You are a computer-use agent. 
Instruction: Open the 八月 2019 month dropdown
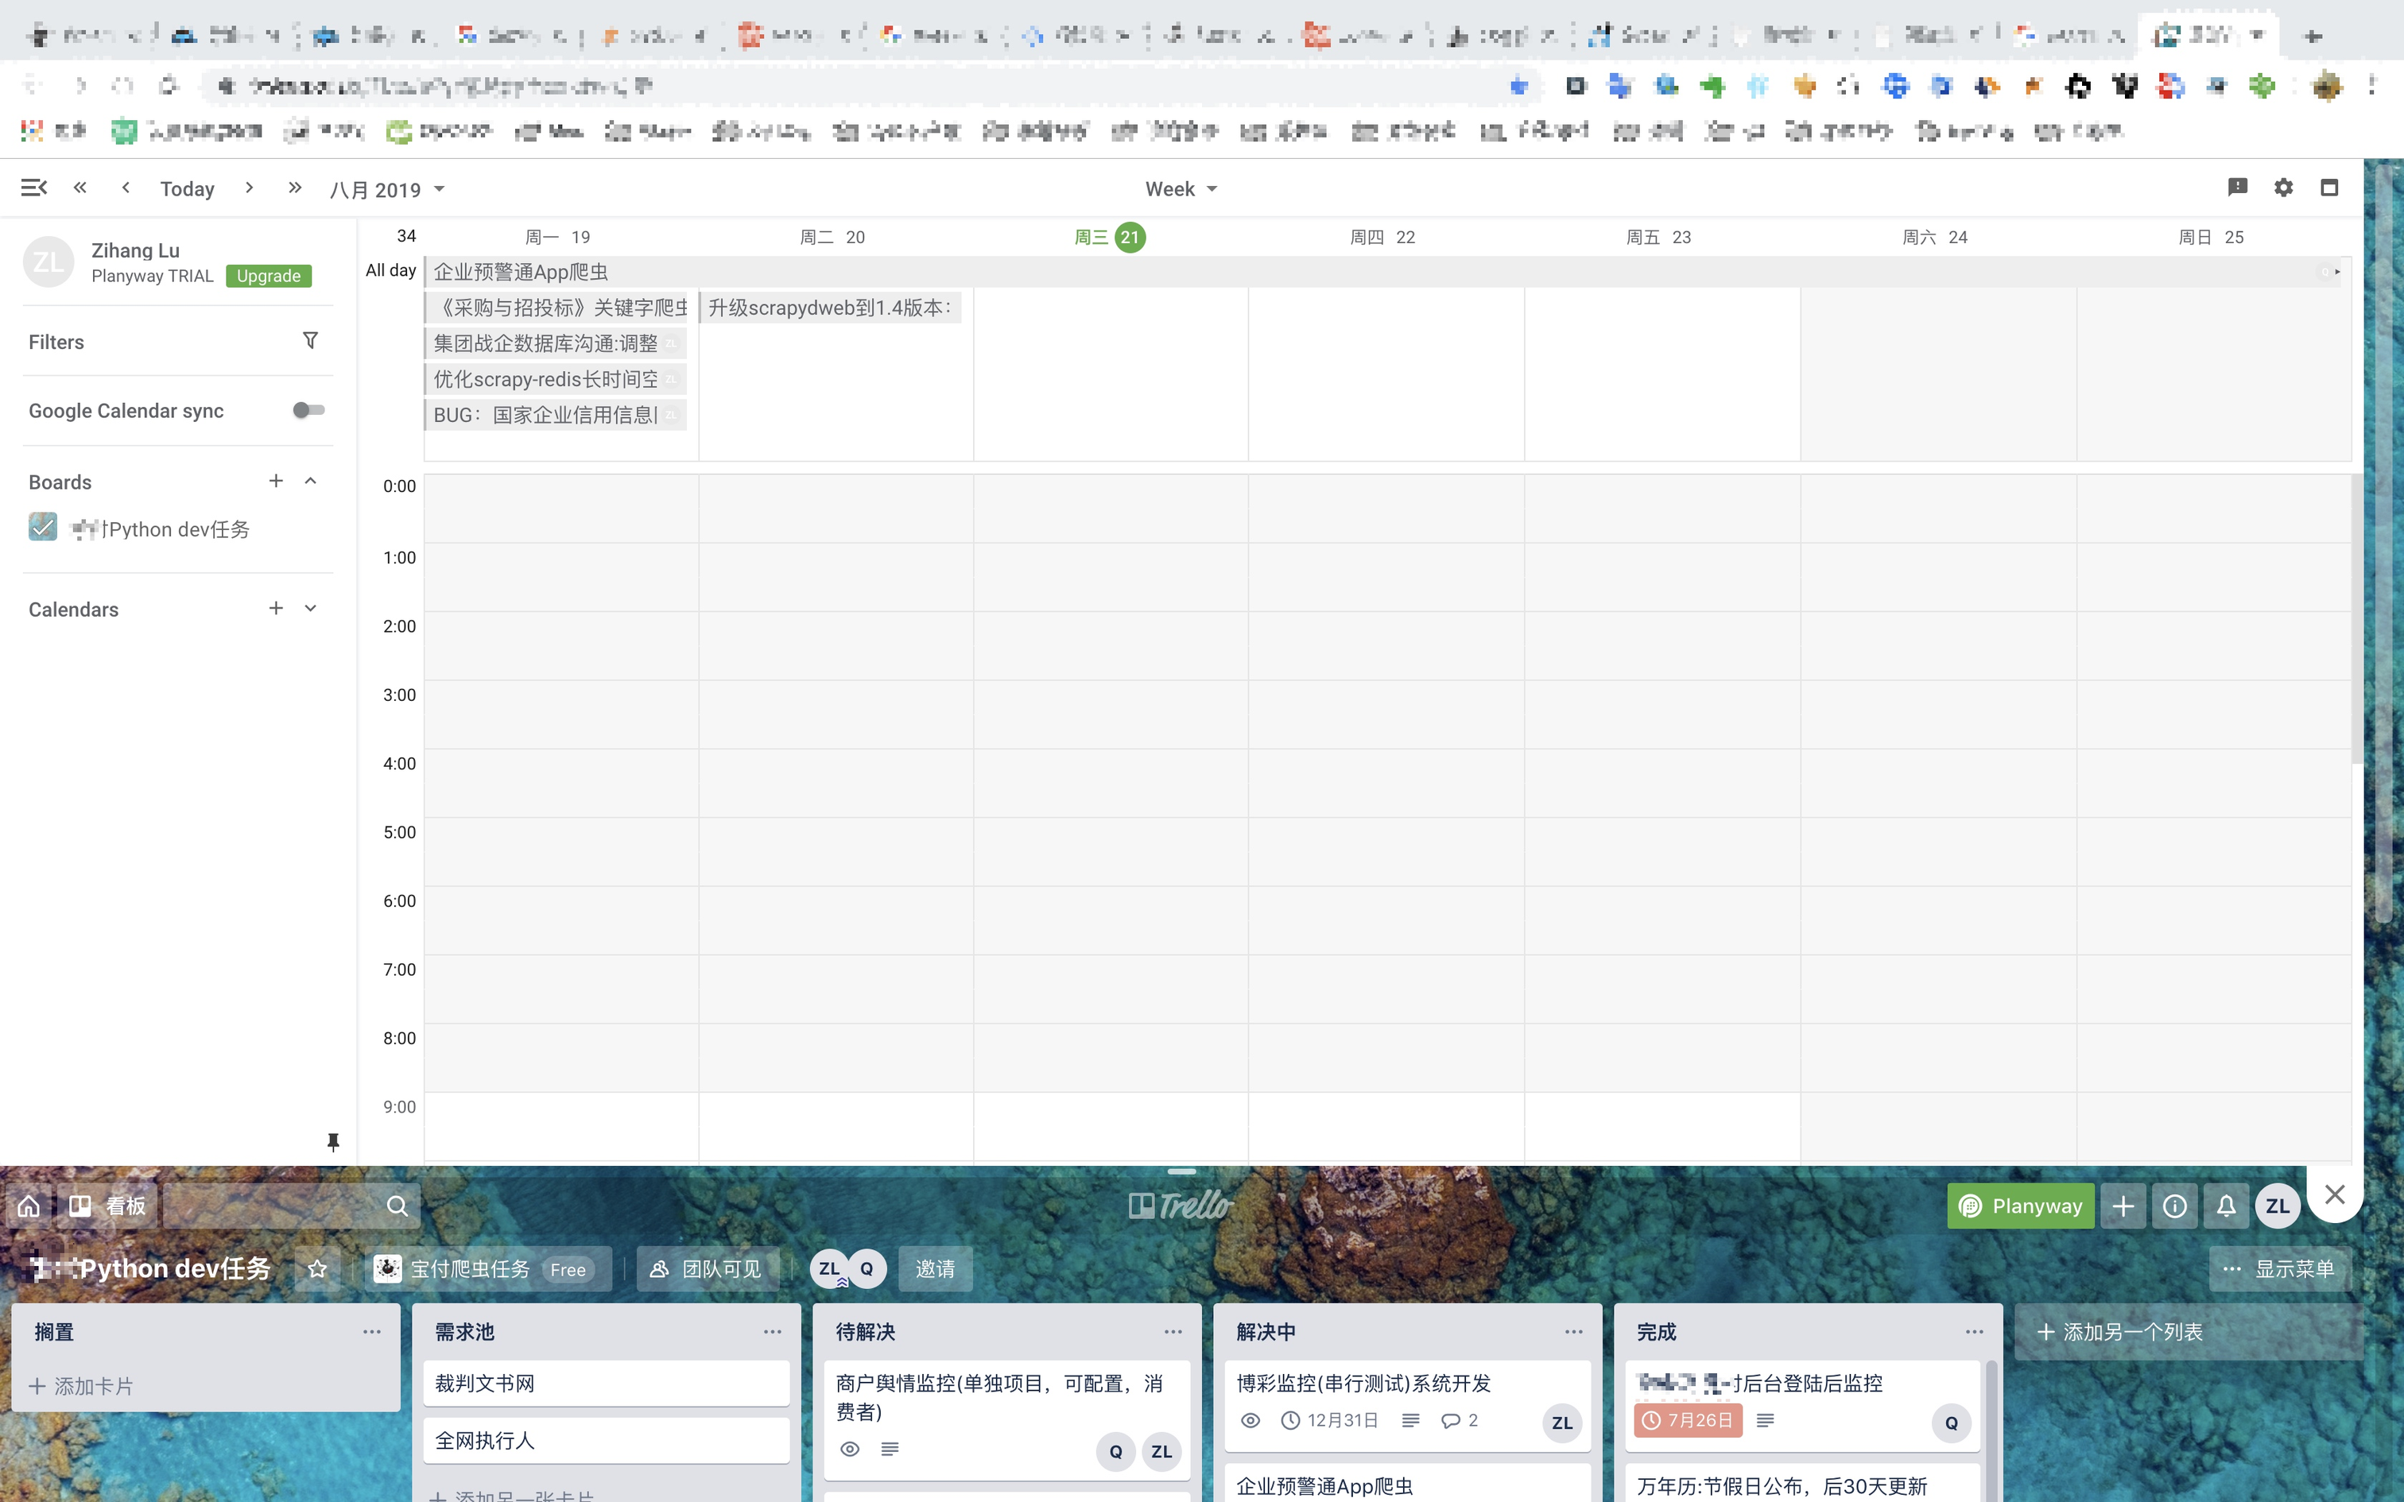tap(386, 189)
